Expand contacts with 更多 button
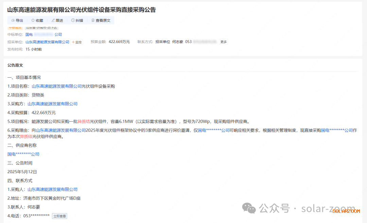The height and width of the screenshot is (223, 367). pos(223,42)
